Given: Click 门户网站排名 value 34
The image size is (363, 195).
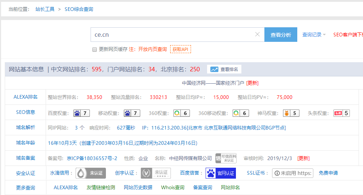Looking at the screenshot, I should (152, 69).
